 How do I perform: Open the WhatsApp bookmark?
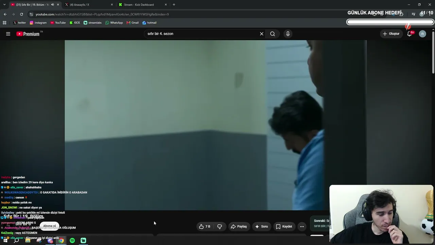click(x=114, y=23)
